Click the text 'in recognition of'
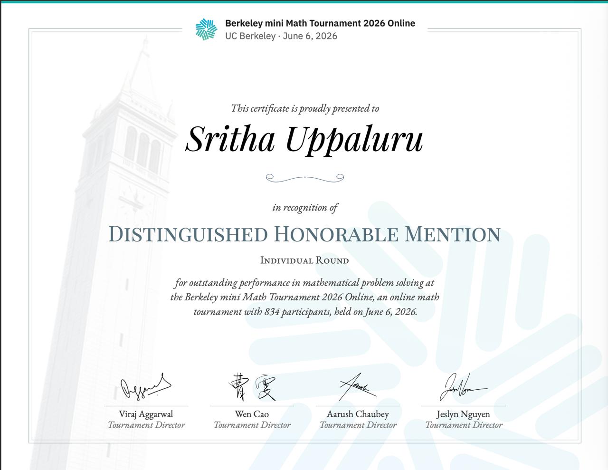 tap(305, 208)
